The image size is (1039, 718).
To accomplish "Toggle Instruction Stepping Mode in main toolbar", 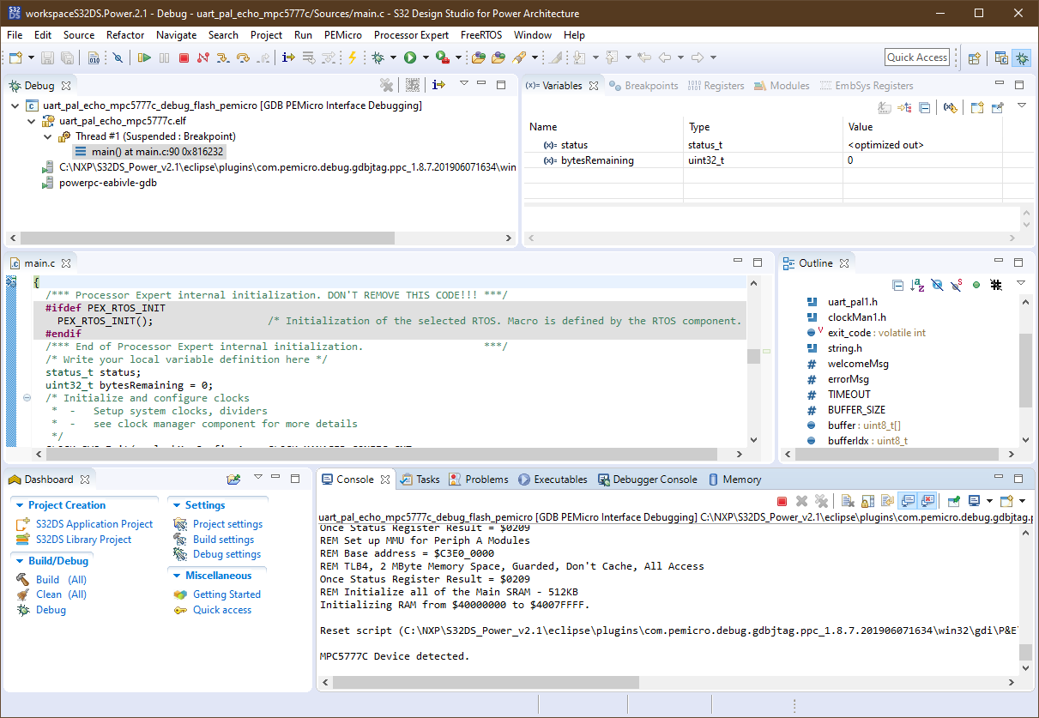I will pyautogui.click(x=287, y=57).
